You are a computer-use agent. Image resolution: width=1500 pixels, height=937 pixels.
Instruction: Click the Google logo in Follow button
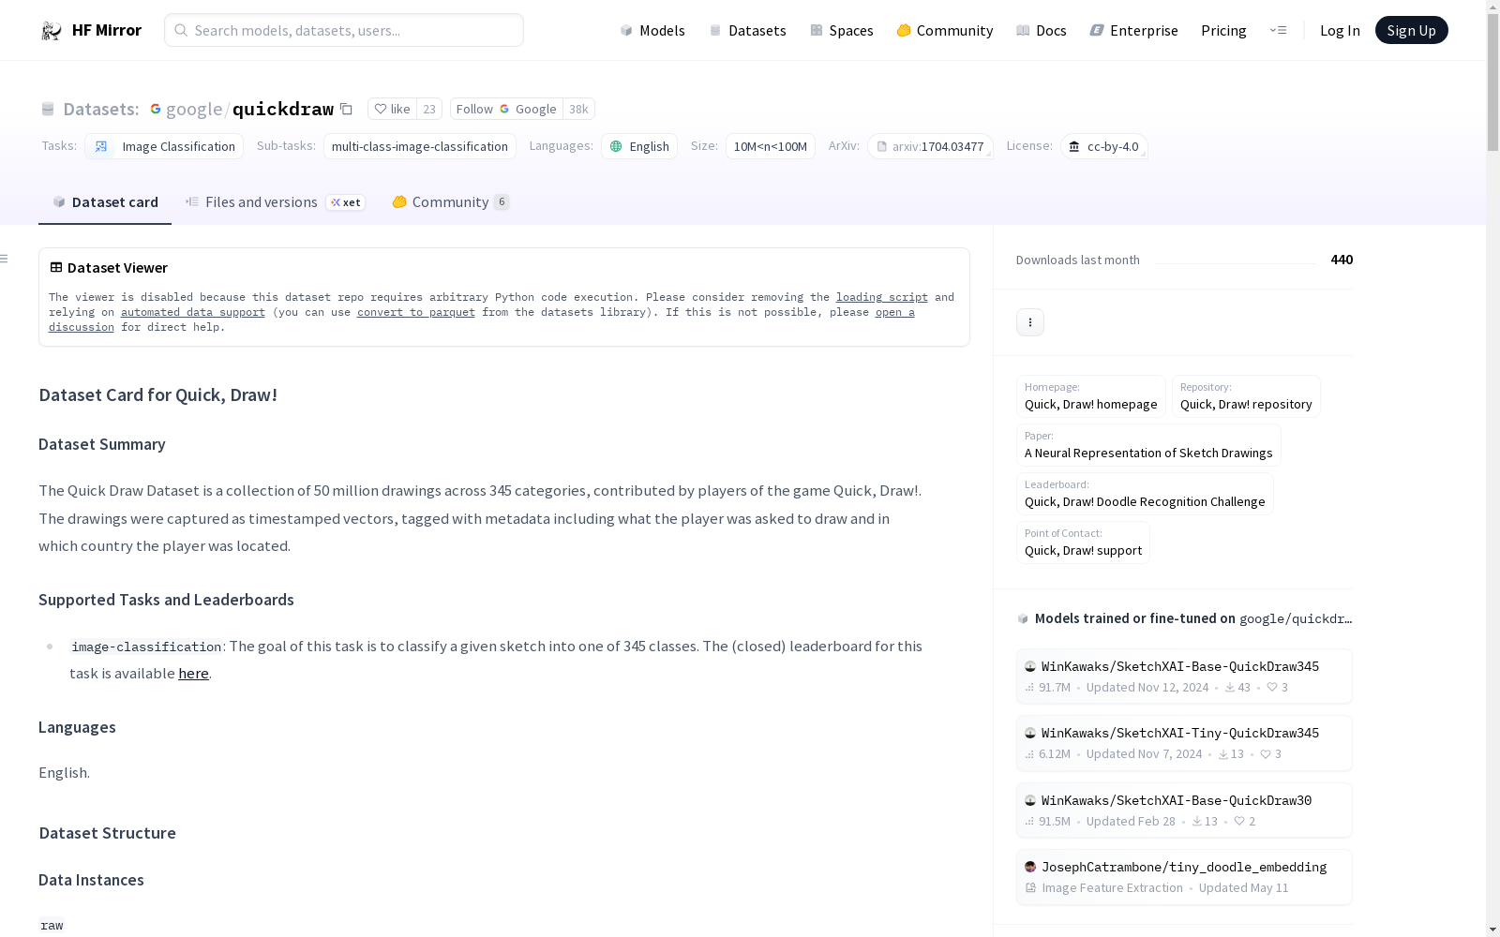(x=504, y=109)
